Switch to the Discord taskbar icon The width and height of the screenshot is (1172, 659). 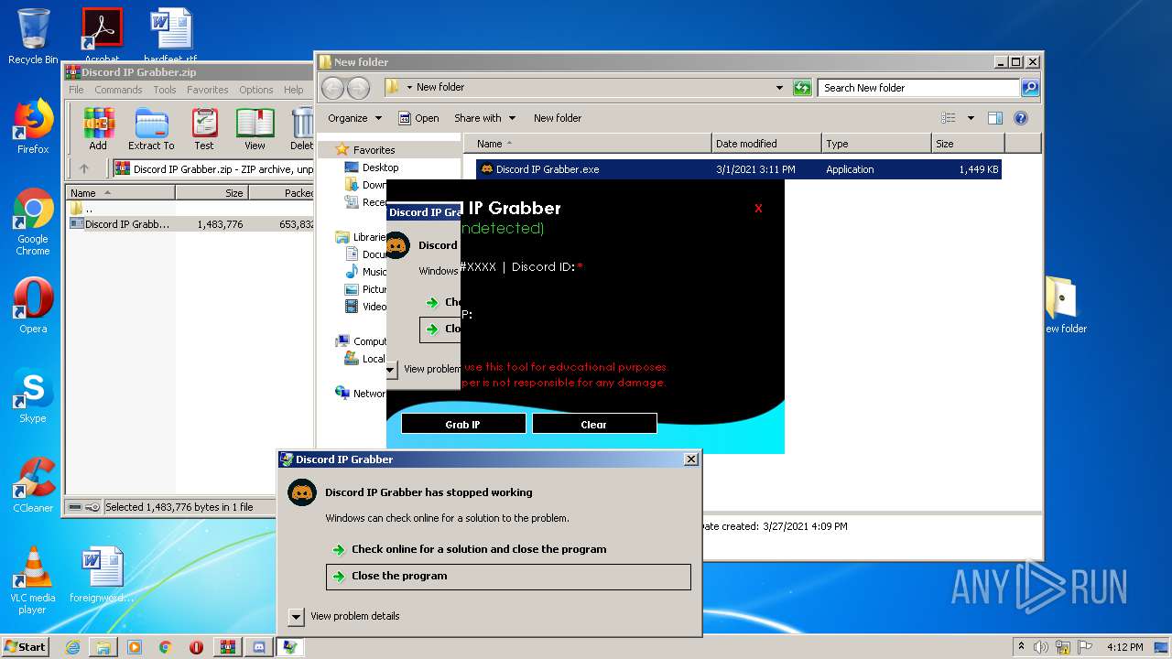point(258,647)
